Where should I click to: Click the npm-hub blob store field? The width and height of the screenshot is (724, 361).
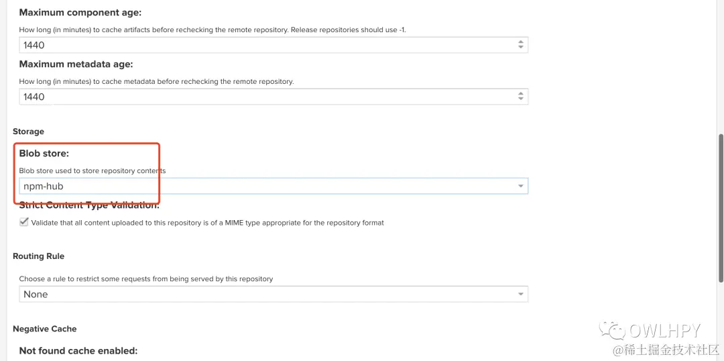pyautogui.click(x=268, y=187)
